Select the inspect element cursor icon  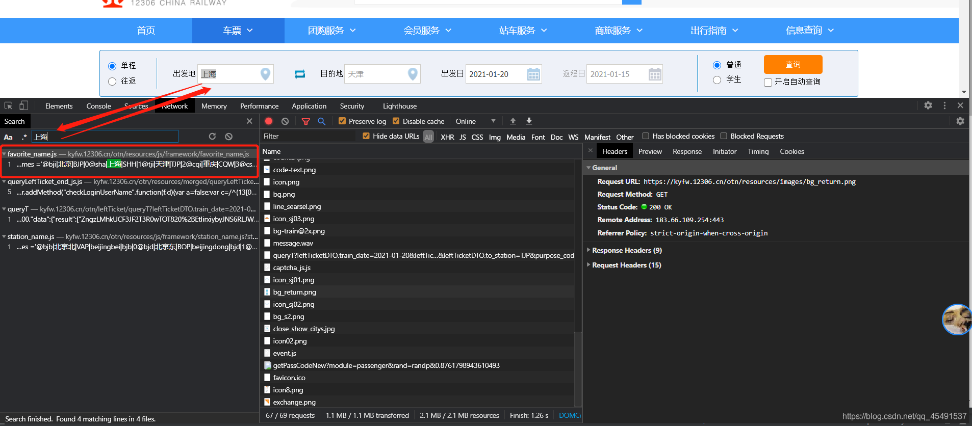(x=8, y=105)
